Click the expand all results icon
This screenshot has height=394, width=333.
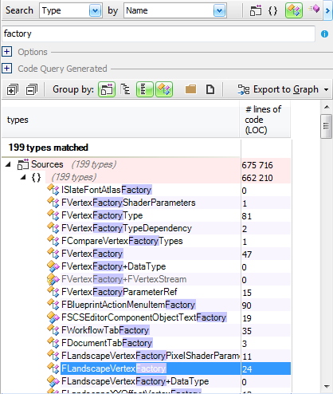point(13,89)
